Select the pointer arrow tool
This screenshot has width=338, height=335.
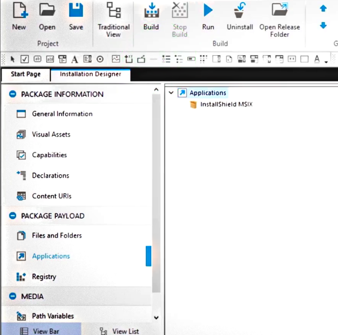pos(12,59)
